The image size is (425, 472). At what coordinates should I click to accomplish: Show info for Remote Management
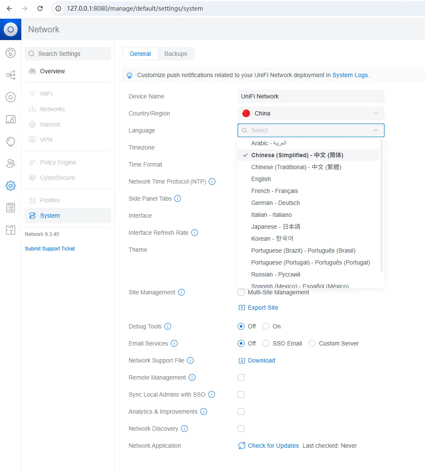pos(192,377)
